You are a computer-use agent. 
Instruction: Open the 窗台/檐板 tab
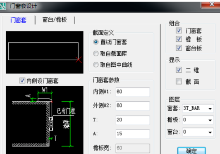click(x=55, y=20)
